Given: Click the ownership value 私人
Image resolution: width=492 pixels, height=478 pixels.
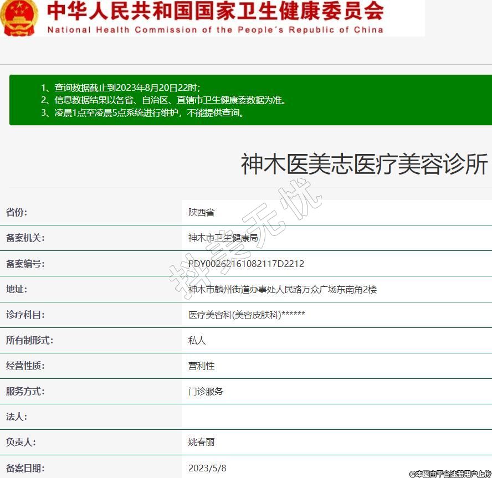Looking at the screenshot, I should (x=197, y=340).
